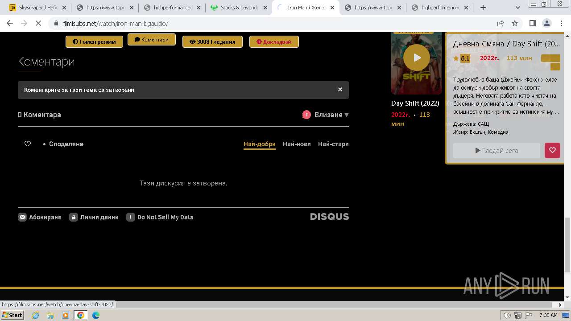Image resolution: width=571 pixels, height=321 pixels.
Task: View site information icon
Action: coord(56,23)
